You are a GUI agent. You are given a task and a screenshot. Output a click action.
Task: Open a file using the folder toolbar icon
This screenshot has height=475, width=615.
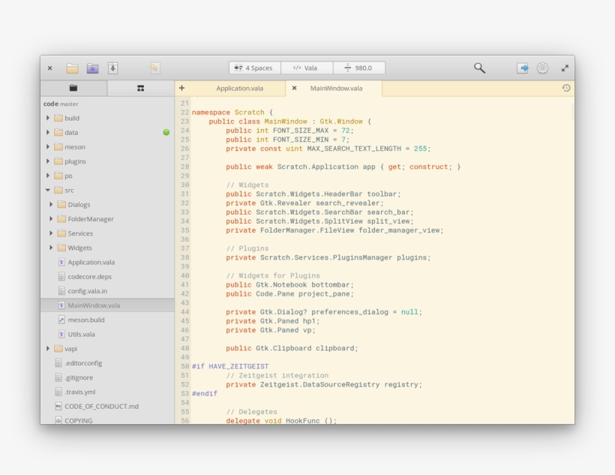point(71,67)
